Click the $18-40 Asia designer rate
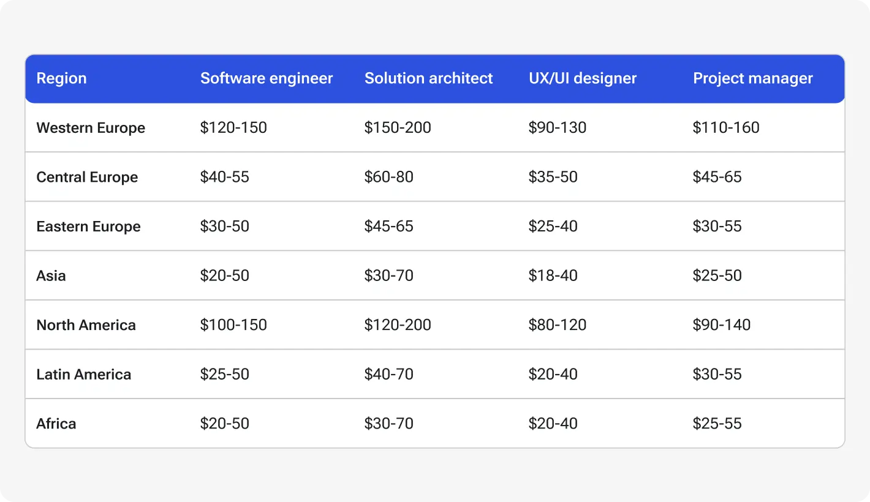This screenshot has width=870, height=502. point(553,275)
